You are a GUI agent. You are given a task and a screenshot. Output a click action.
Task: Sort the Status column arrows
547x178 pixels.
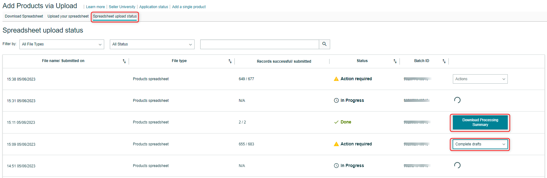tap(395, 61)
